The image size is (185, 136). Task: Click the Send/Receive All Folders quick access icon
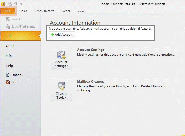pos(10,4)
